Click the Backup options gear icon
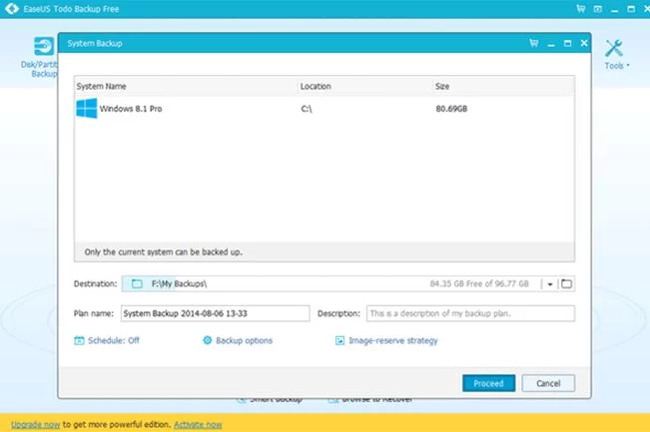 (x=208, y=340)
